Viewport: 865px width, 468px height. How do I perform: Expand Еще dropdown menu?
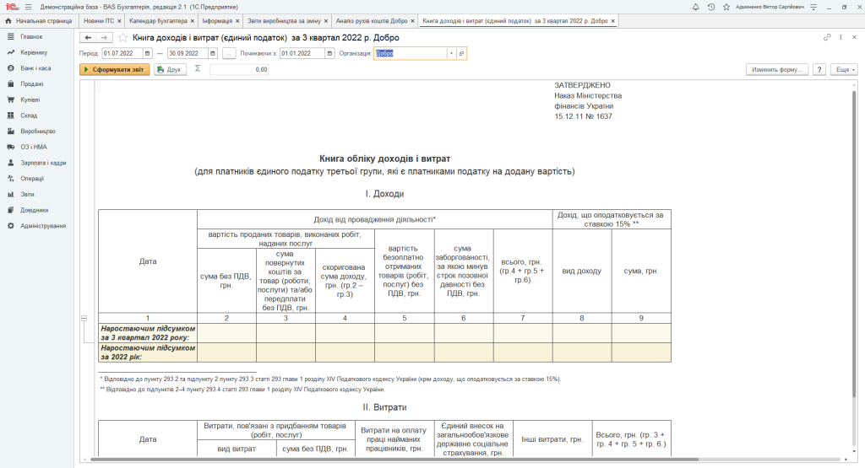click(845, 69)
